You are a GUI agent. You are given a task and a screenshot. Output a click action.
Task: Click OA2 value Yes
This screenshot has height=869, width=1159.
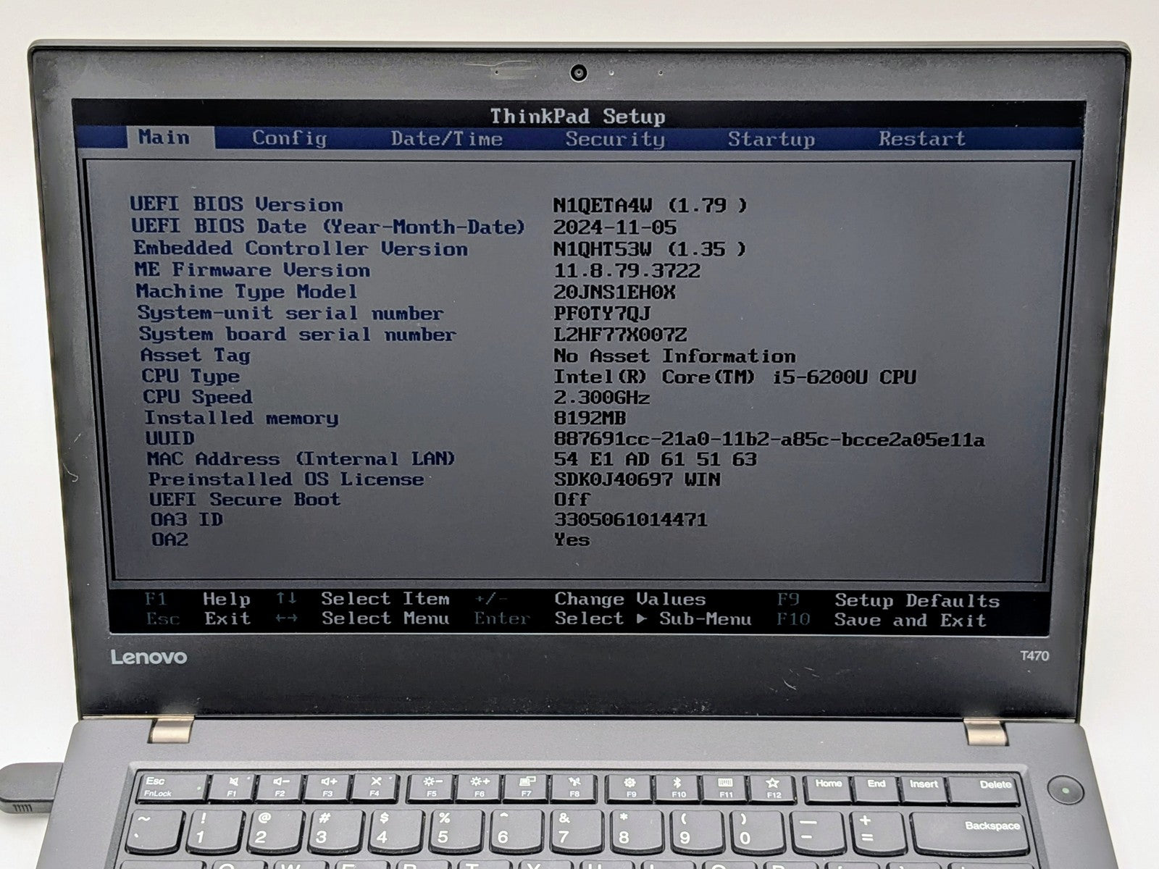572,540
